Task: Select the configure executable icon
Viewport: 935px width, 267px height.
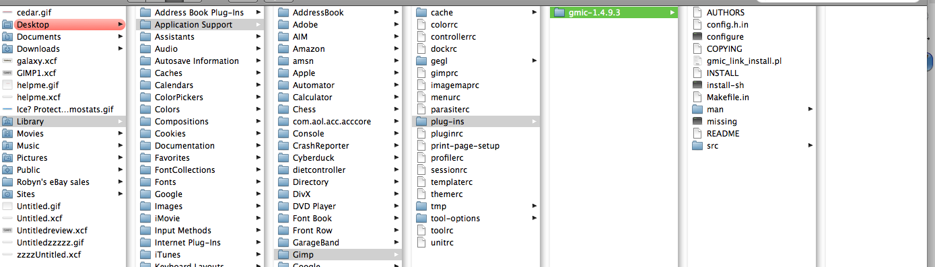Action: click(697, 37)
